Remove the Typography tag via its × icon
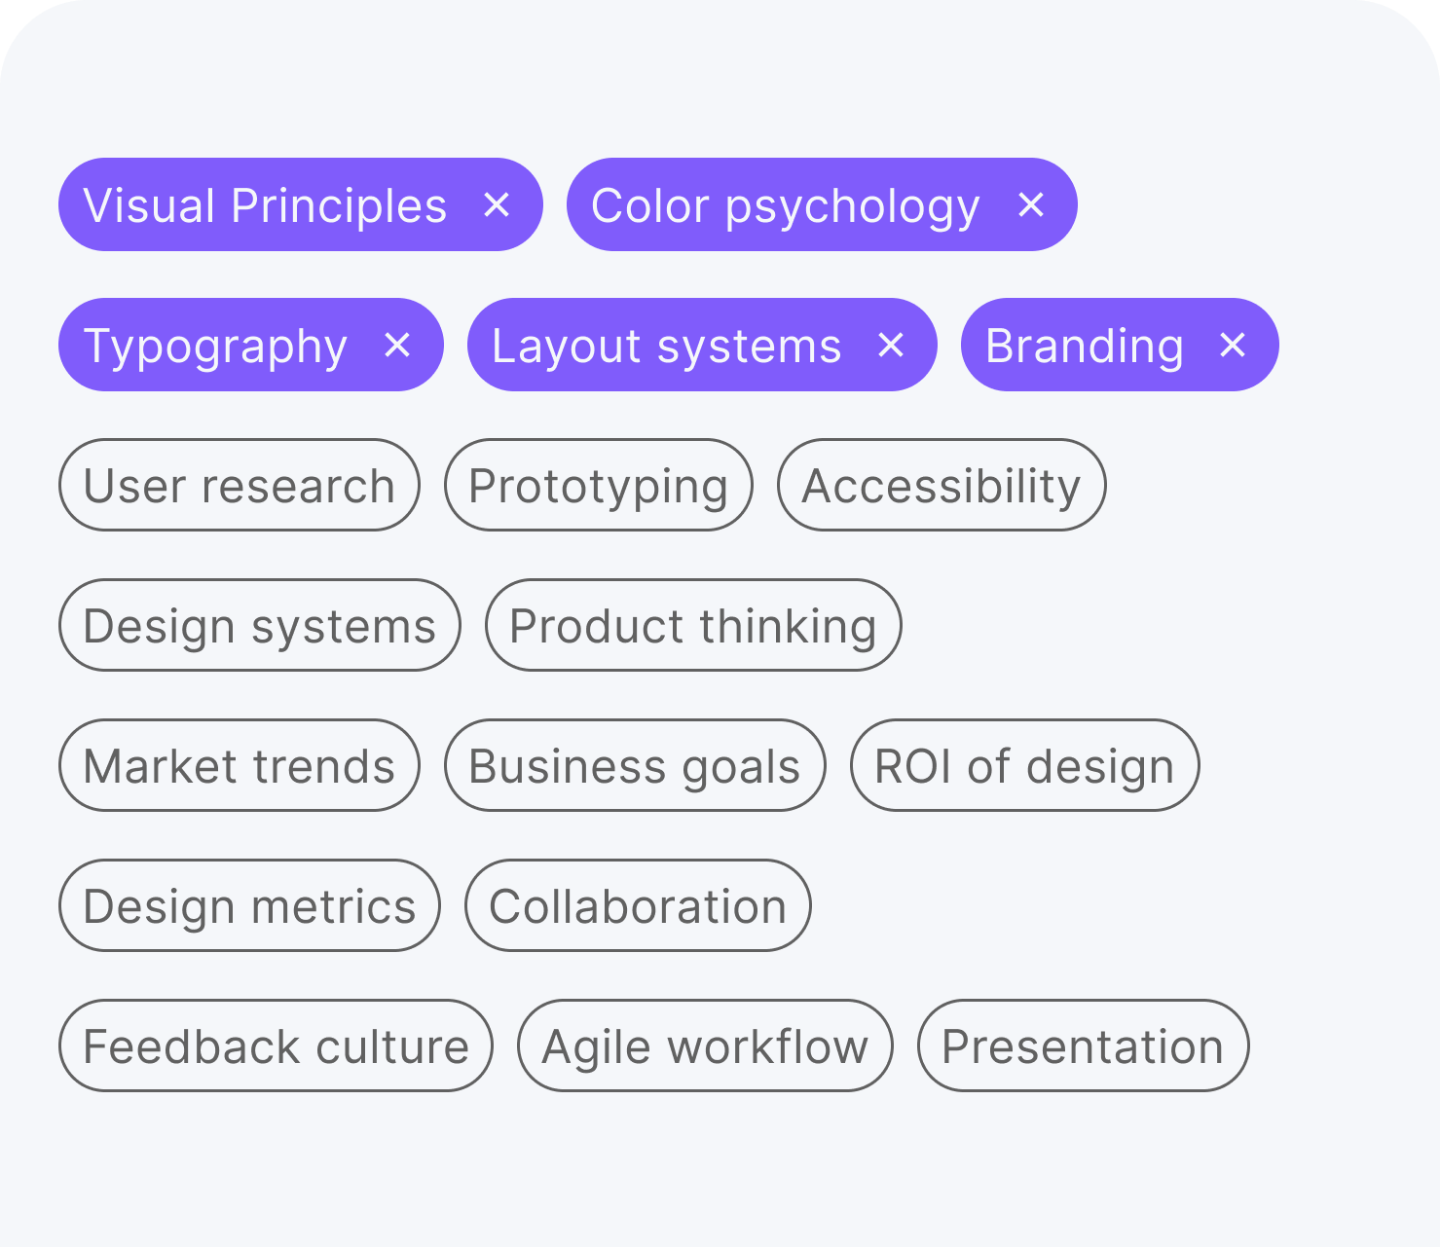 (399, 345)
